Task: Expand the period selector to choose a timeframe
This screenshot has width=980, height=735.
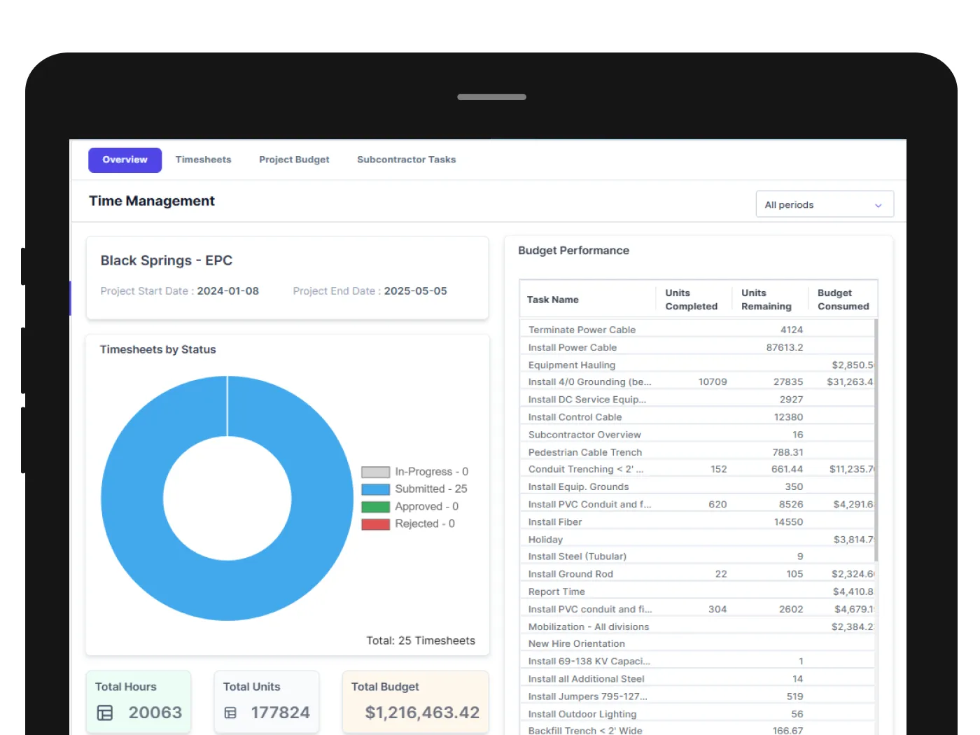Action: tap(824, 204)
